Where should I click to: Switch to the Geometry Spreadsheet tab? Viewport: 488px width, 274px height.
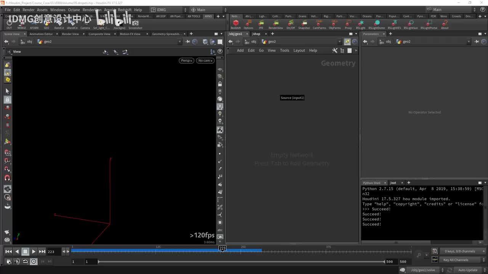(167, 34)
